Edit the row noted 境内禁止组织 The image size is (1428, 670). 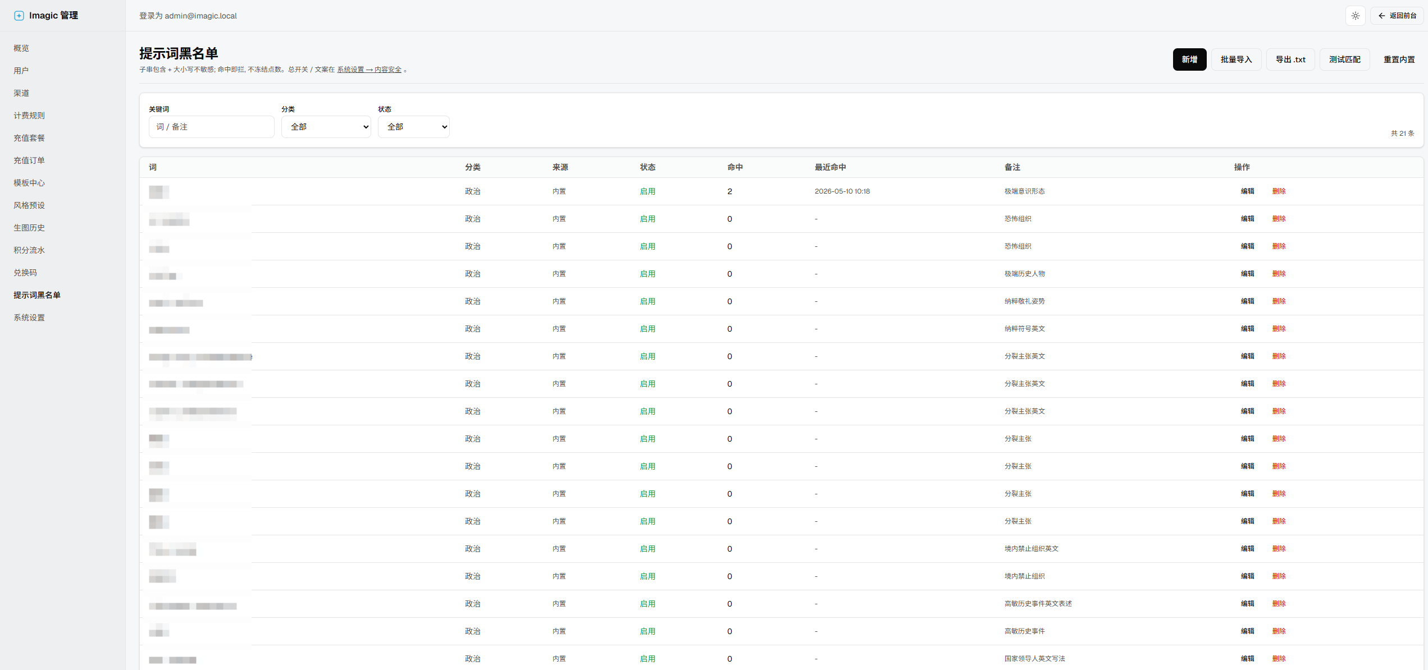coord(1247,576)
